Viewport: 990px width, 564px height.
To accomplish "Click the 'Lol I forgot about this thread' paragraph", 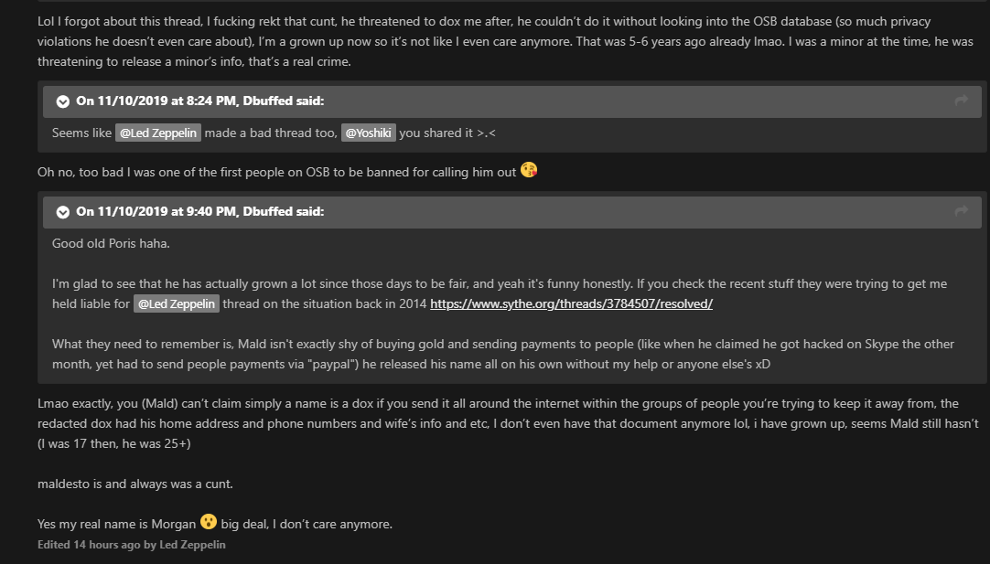I will [505, 42].
